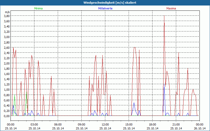Click the 1,20 blue Mittelwerte peak near 19:30
Viewport: 210px width, 131px height.
tap(164, 84)
